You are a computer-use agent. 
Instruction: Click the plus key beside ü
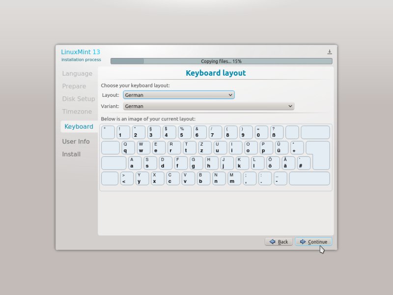click(297, 147)
